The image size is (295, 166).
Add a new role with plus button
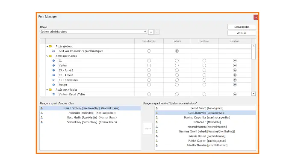151,32
